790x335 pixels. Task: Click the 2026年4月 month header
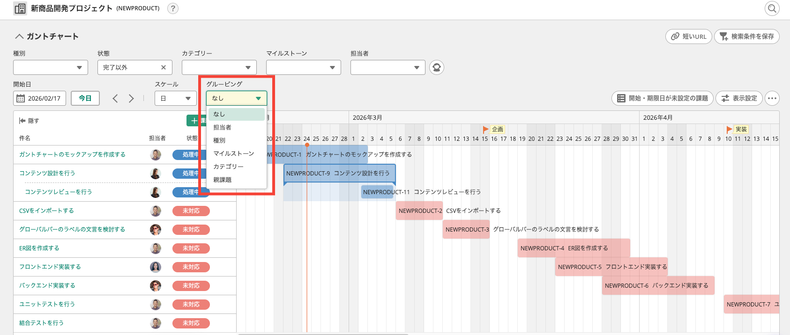[658, 117]
